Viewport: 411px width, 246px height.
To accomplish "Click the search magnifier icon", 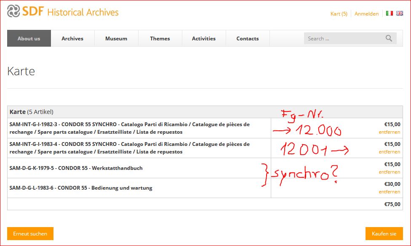I will click(388, 38).
